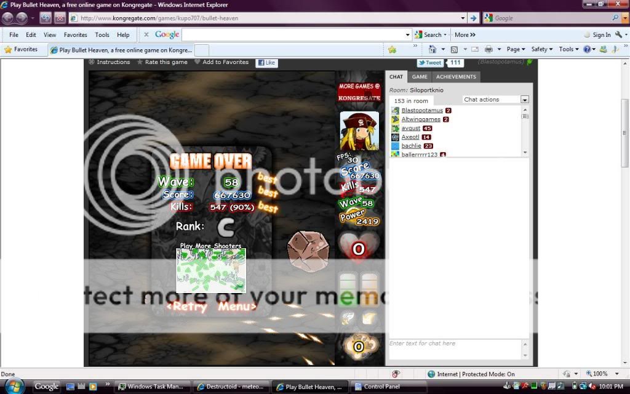Click the Axeotl avatar in user list

pos(395,137)
